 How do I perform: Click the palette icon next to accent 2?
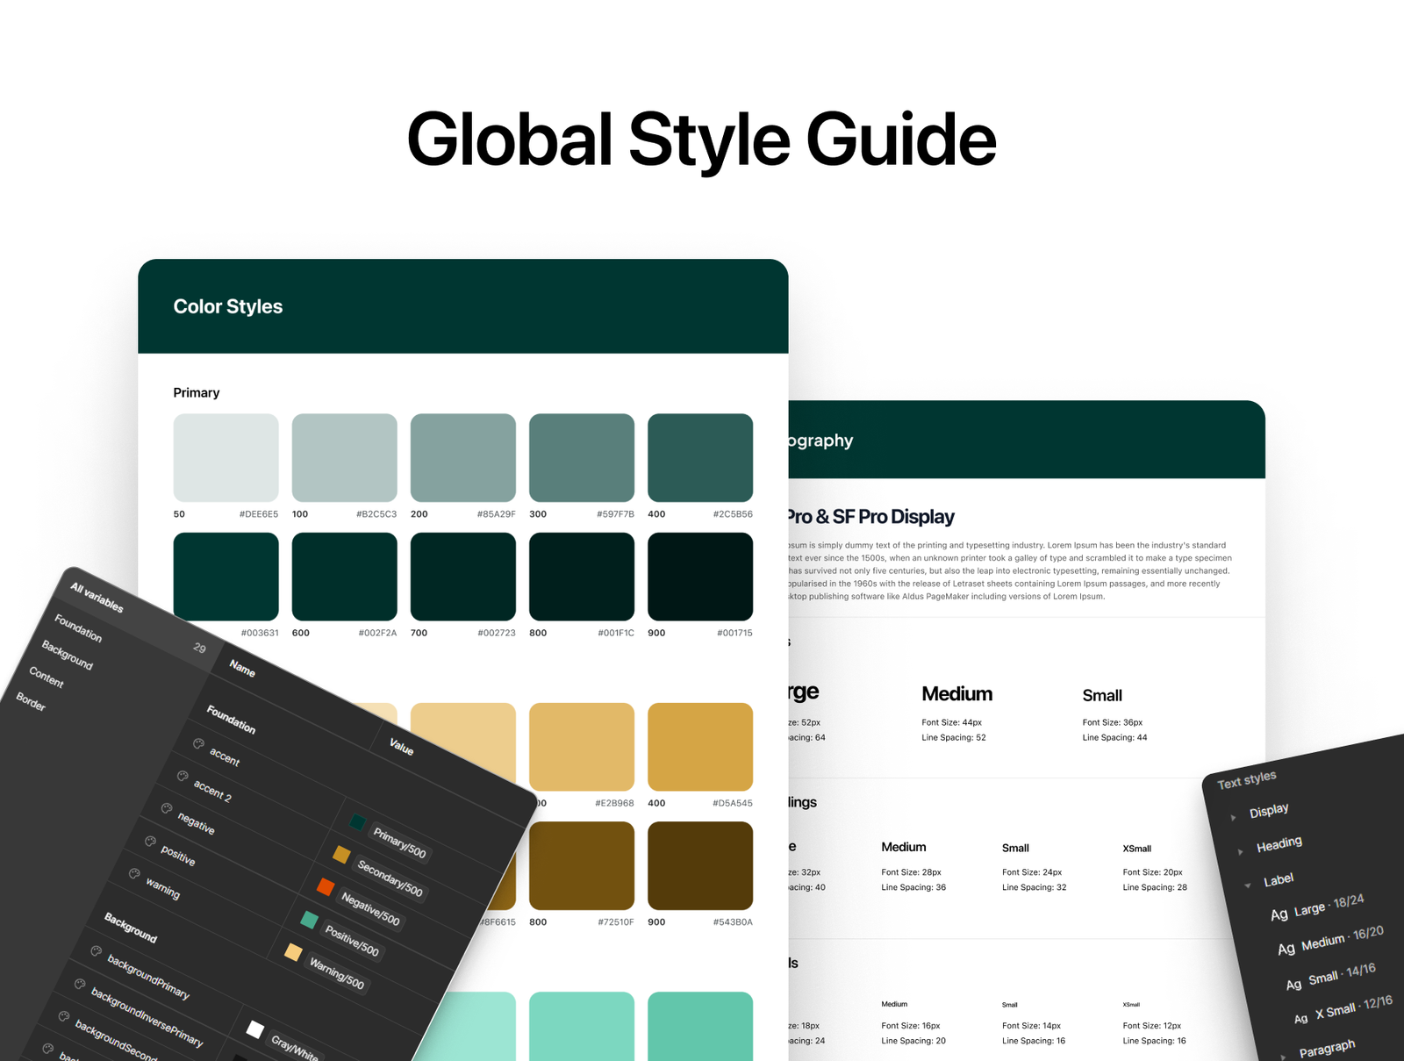point(183,776)
